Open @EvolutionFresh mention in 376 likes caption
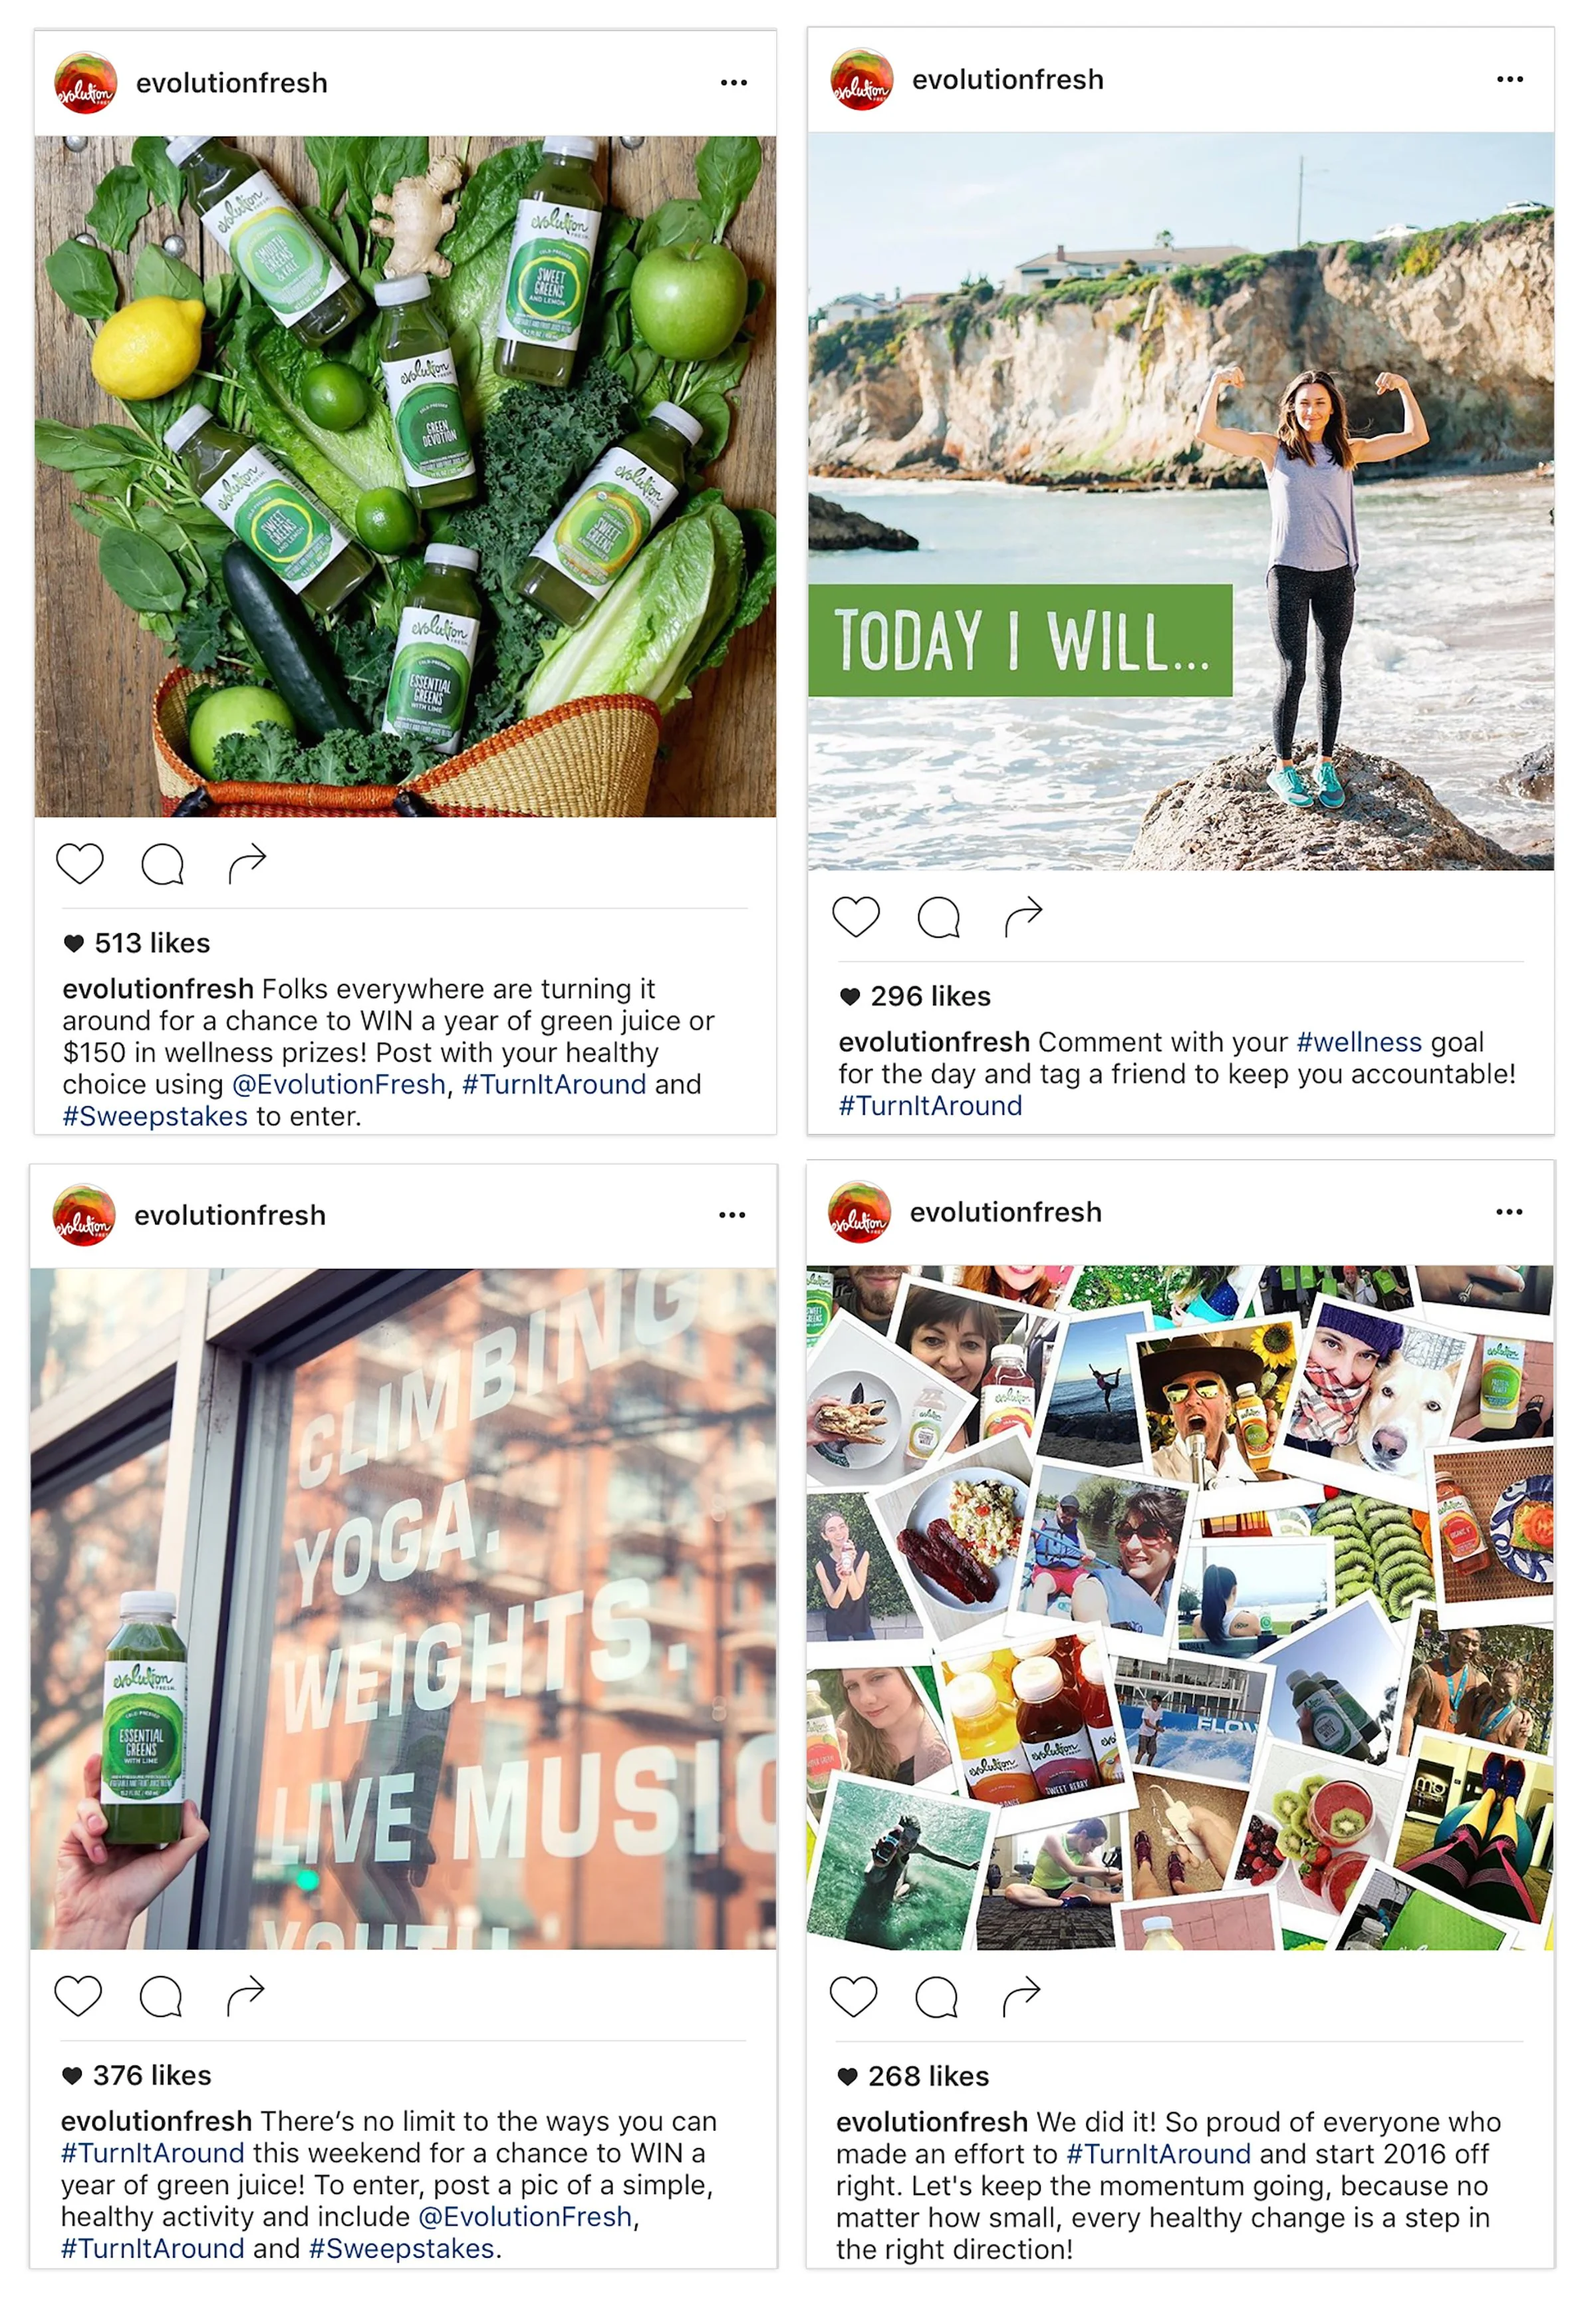 coord(525,2217)
